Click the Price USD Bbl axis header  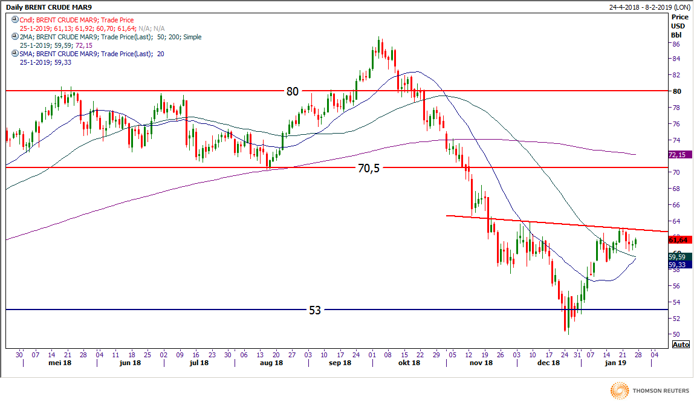point(679,26)
